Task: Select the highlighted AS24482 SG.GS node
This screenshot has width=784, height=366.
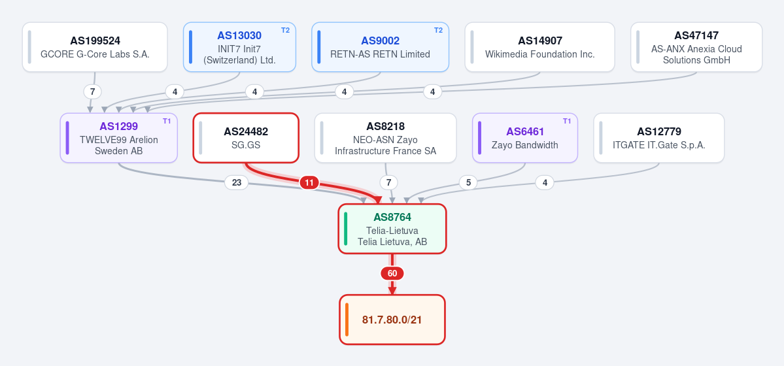Action: (246, 138)
